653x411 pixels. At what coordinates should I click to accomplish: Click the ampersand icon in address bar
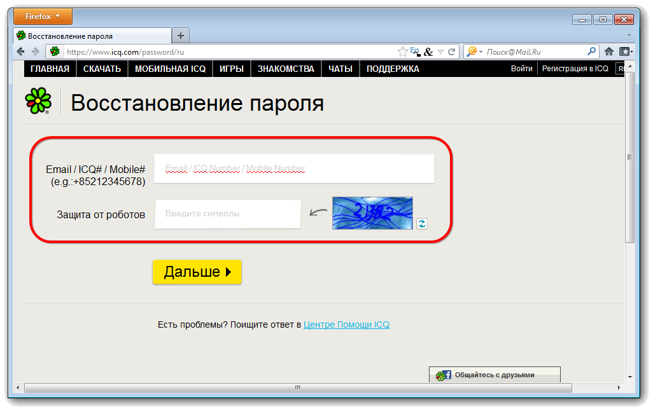pos(428,52)
